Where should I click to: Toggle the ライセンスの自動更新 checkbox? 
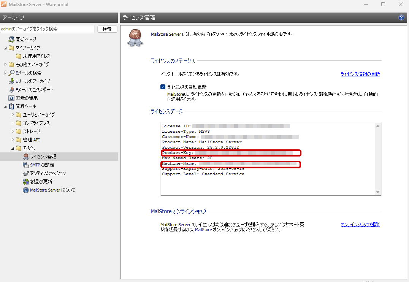pos(163,87)
